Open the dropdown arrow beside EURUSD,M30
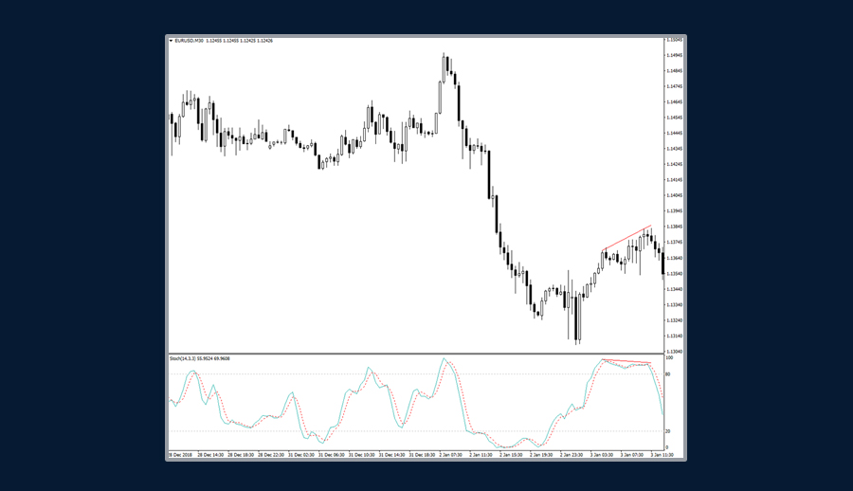 pyautogui.click(x=171, y=40)
